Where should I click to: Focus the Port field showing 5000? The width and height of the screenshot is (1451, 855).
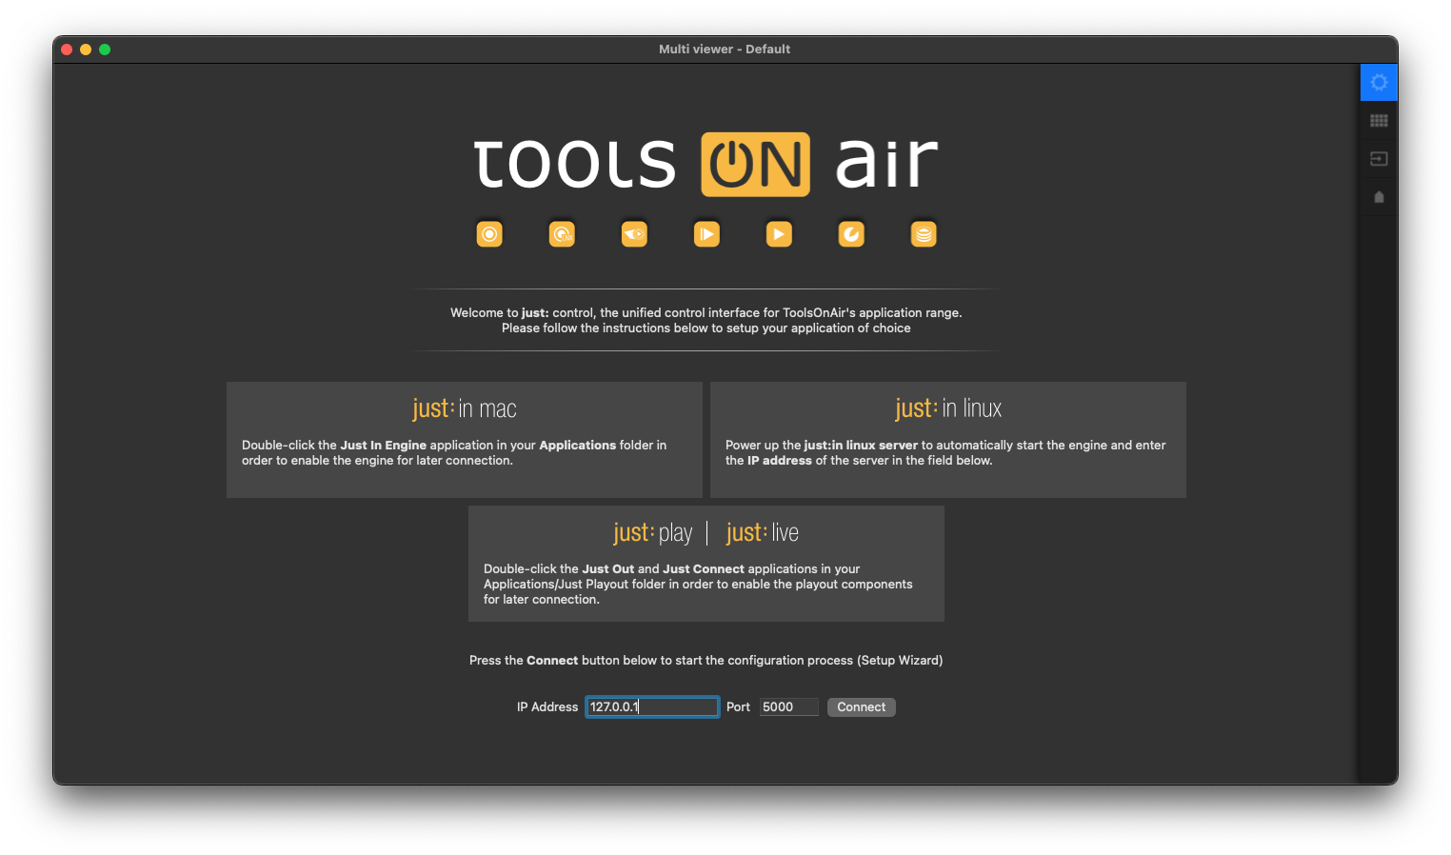pyautogui.click(x=789, y=706)
